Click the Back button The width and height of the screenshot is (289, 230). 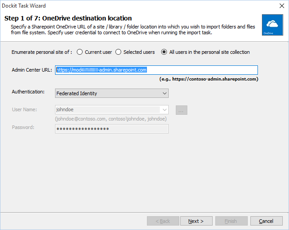163,221
